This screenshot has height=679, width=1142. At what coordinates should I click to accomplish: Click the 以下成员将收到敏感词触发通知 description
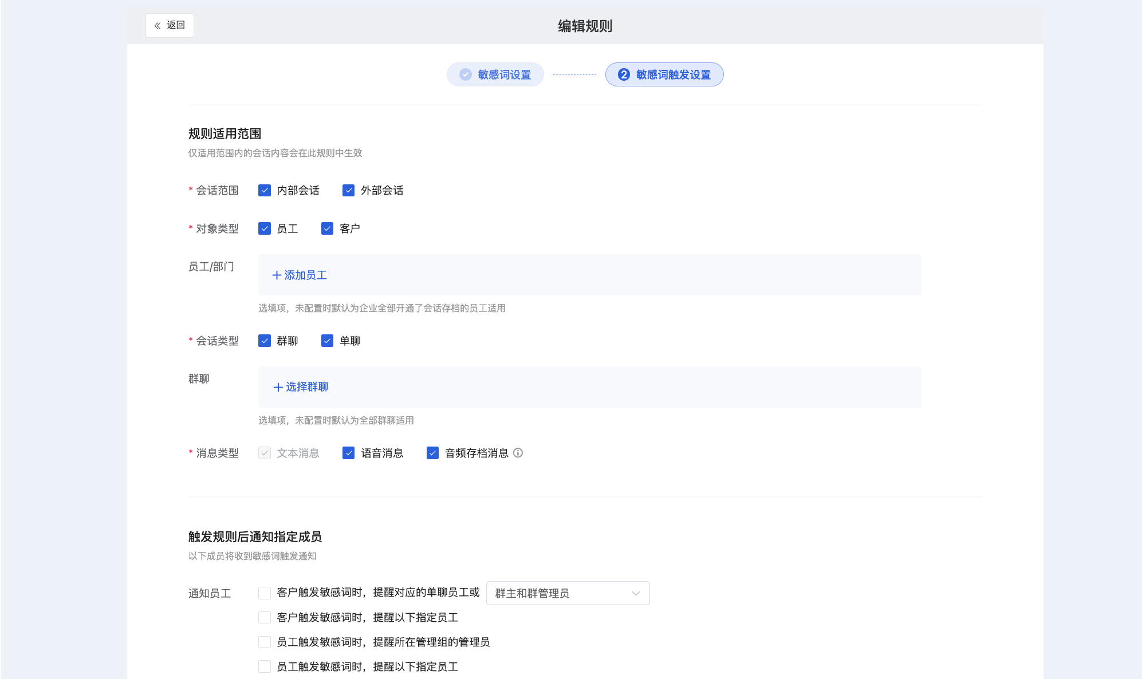[x=253, y=556]
